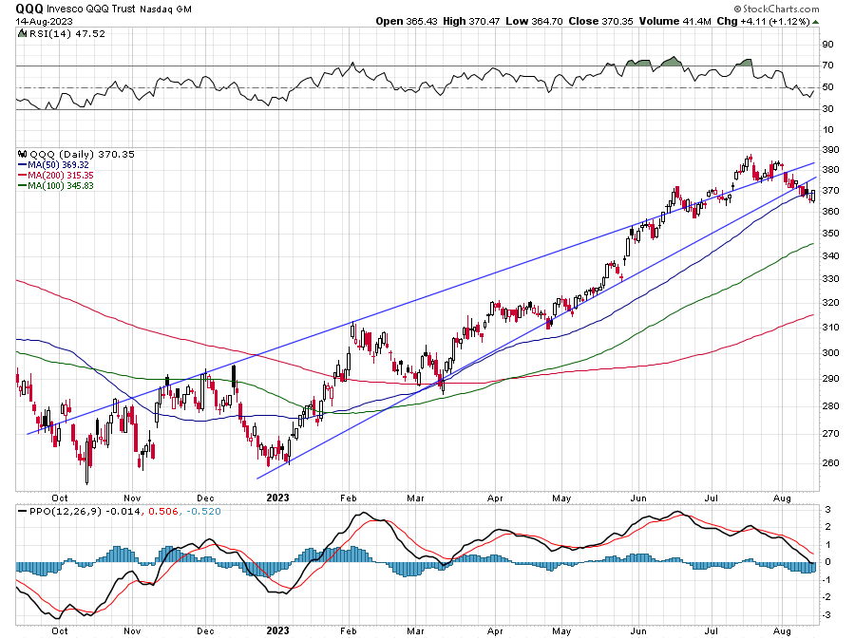This screenshot has height=639, width=855.
Task: Click the Jul label under the PPO panel
Action: click(711, 630)
